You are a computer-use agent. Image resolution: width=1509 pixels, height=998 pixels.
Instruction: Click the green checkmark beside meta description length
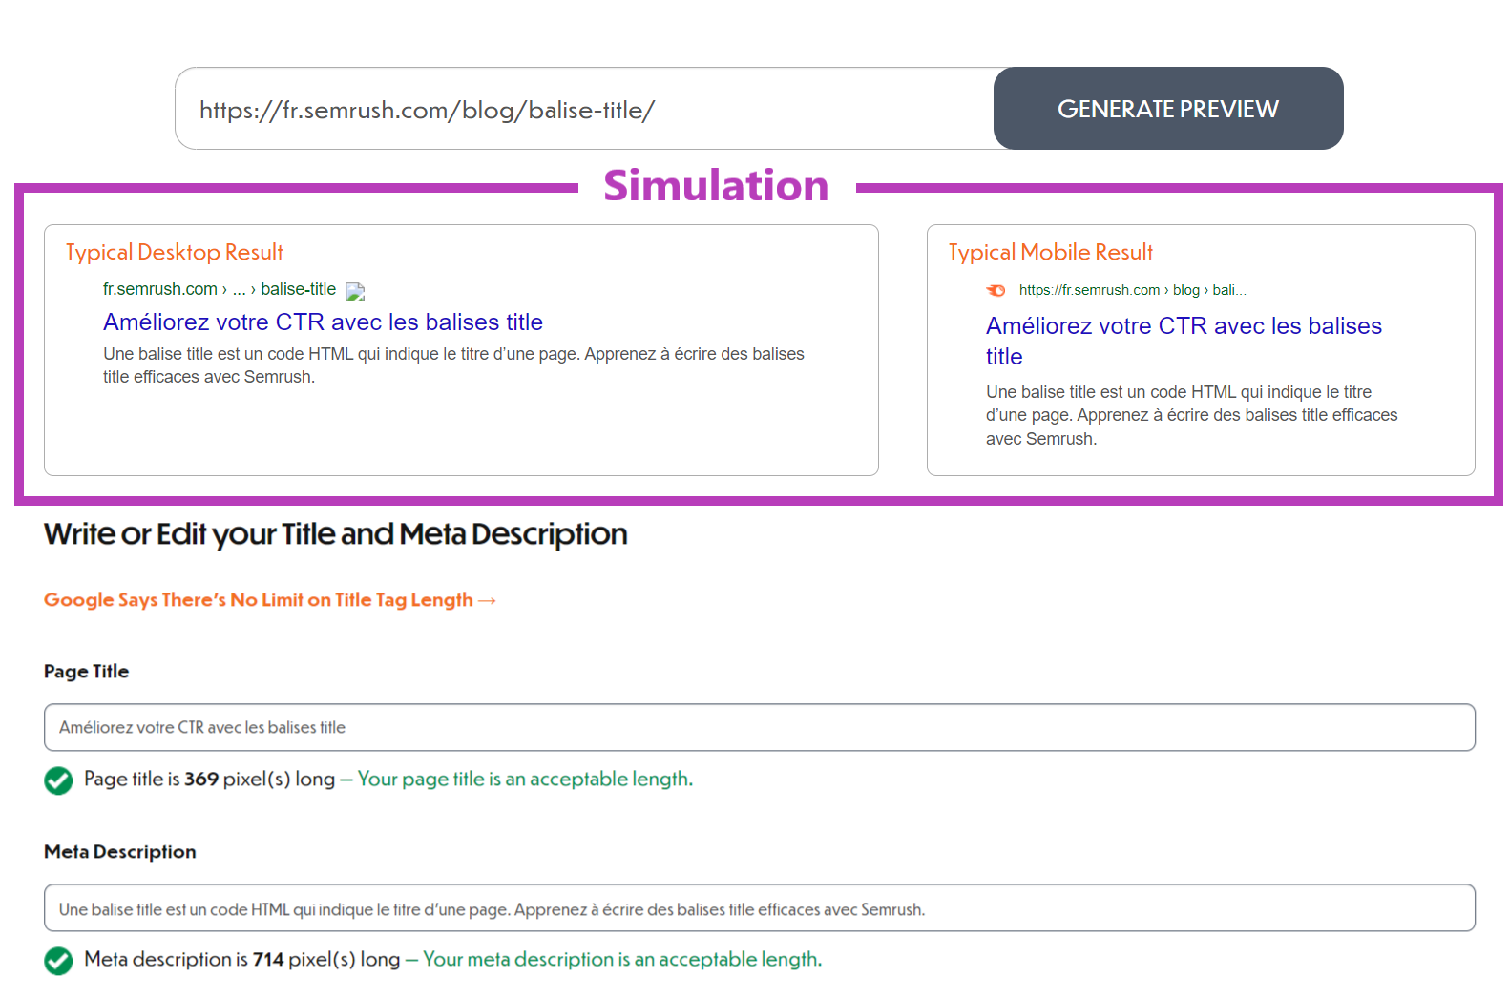coord(58,961)
